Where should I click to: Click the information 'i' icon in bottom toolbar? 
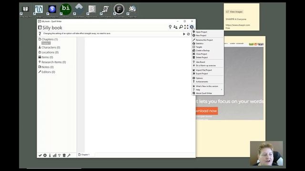tap(50, 155)
